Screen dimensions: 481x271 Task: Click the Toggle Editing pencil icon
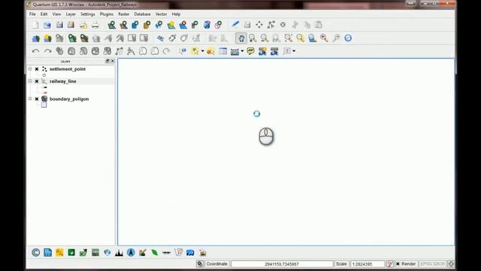pyautogui.click(x=235, y=25)
